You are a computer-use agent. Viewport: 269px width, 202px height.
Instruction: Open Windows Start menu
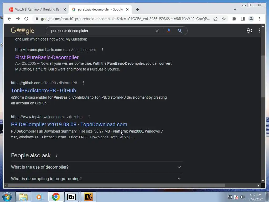pyautogui.click(x=7, y=197)
